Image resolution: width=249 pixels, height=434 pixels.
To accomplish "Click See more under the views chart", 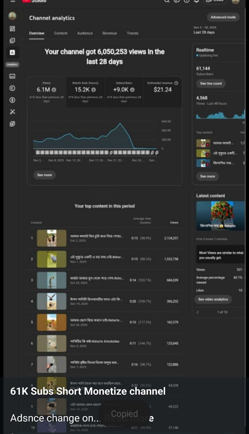I will point(44,175).
